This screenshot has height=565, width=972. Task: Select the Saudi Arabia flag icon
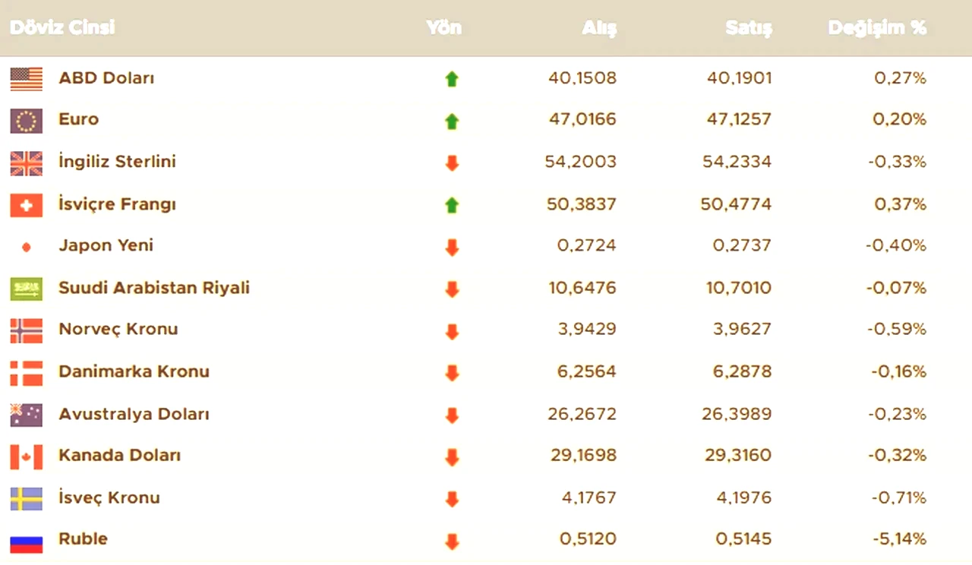pyautogui.click(x=27, y=289)
